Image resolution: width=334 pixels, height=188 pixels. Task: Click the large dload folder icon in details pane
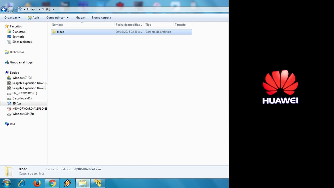tap(9, 171)
